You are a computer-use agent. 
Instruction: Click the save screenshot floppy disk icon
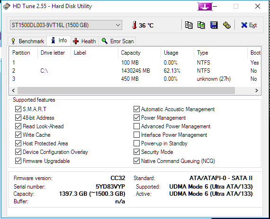click(214, 25)
